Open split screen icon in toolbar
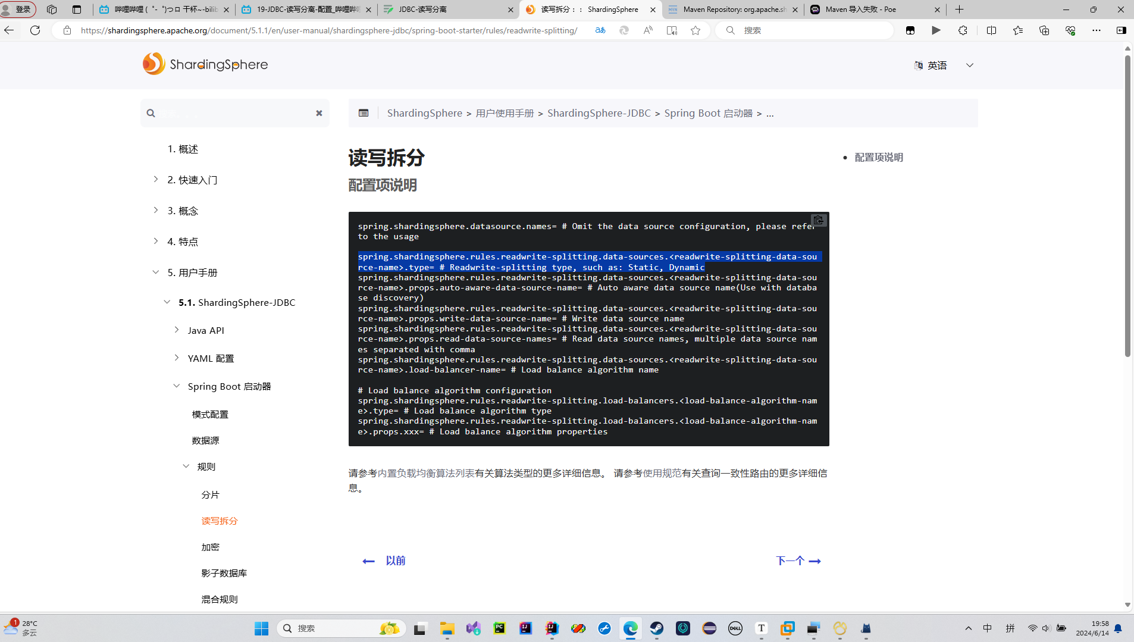This screenshot has height=642, width=1134. (991, 30)
